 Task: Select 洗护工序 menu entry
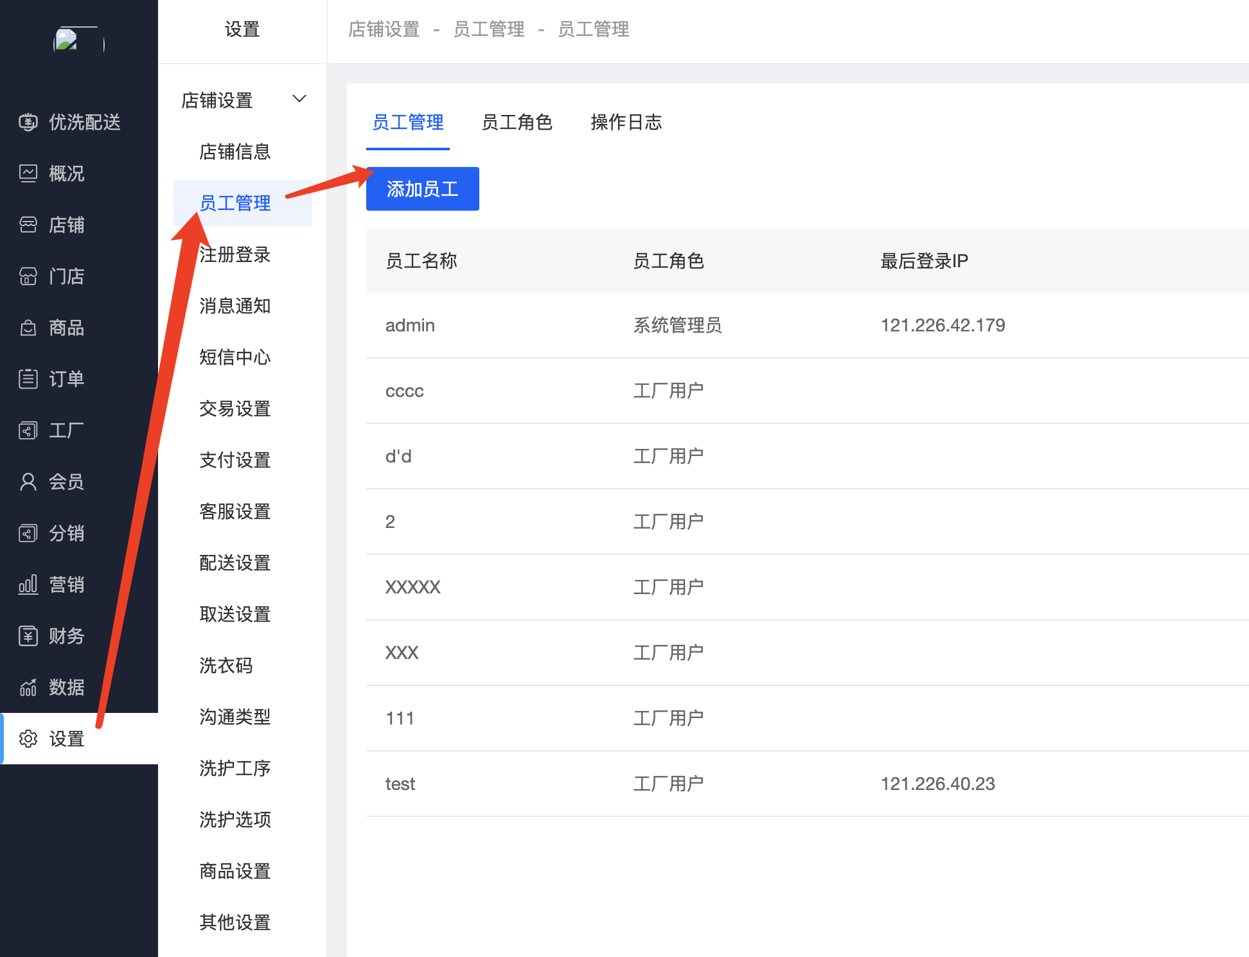pyautogui.click(x=235, y=768)
